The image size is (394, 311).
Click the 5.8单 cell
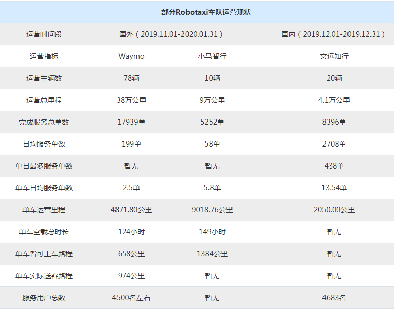coord(212,188)
